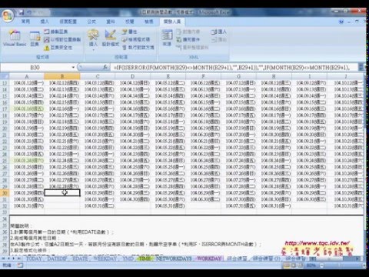Open the Visual Basic editor
This screenshot has height=277, width=369.
pyautogui.click(x=15, y=38)
